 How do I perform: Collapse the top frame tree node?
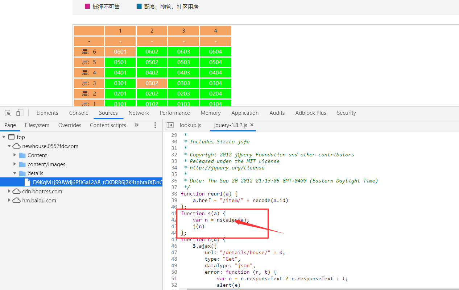[4, 137]
